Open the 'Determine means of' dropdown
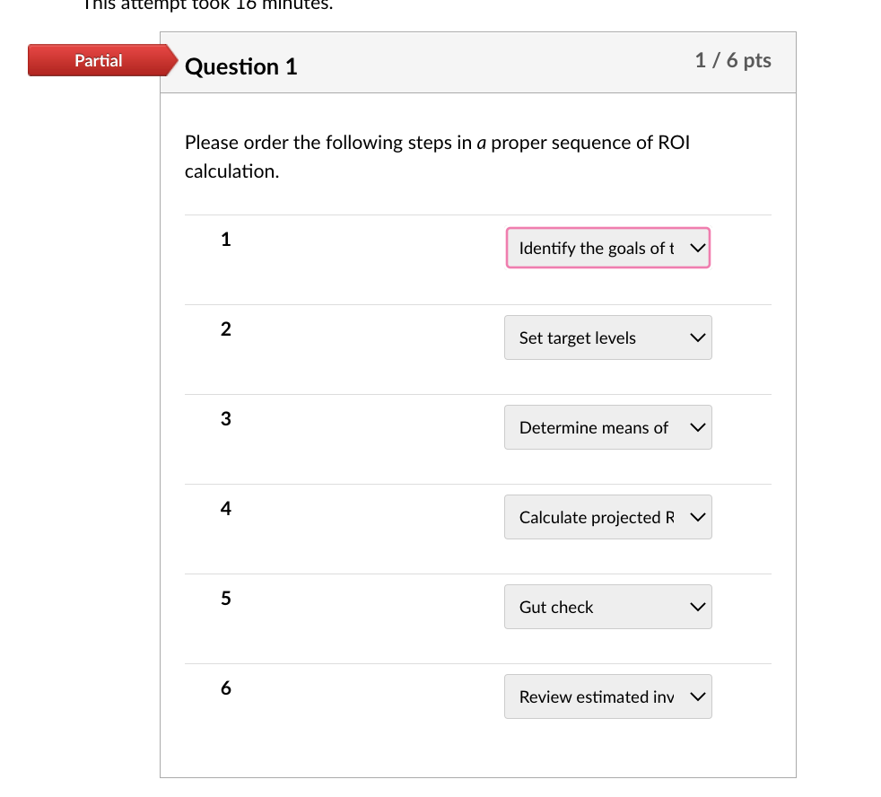881x797 pixels. click(x=607, y=427)
